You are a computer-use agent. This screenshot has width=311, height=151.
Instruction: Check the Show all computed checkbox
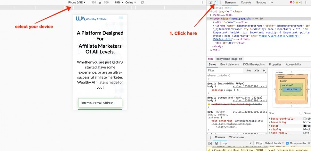pos(301,113)
